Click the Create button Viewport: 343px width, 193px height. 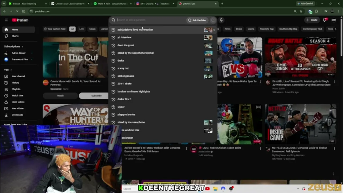(x=312, y=20)
